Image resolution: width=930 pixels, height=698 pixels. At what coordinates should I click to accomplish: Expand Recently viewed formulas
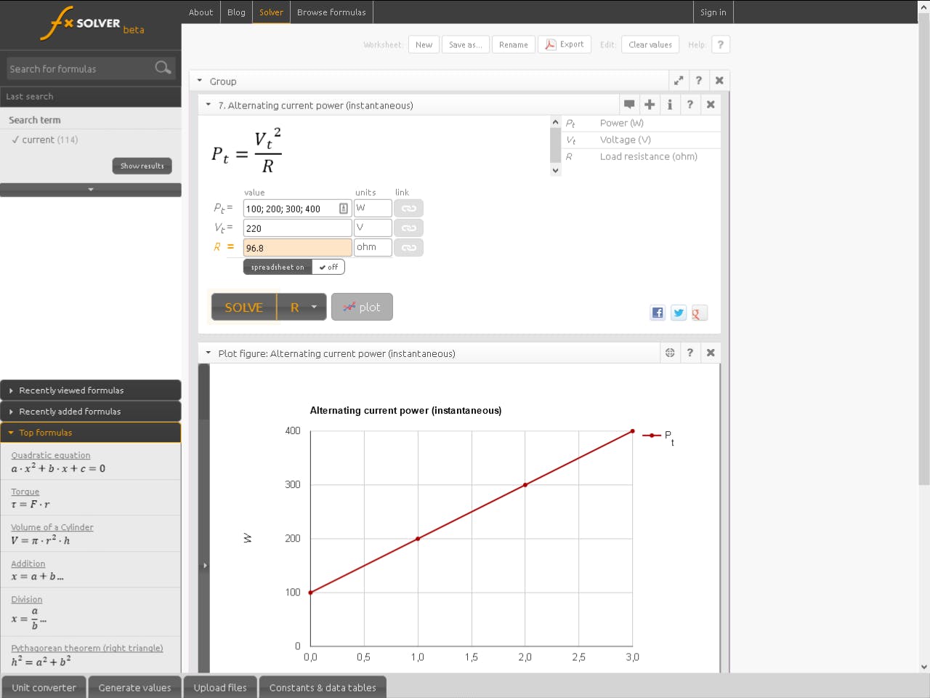[x=91, y=390]
